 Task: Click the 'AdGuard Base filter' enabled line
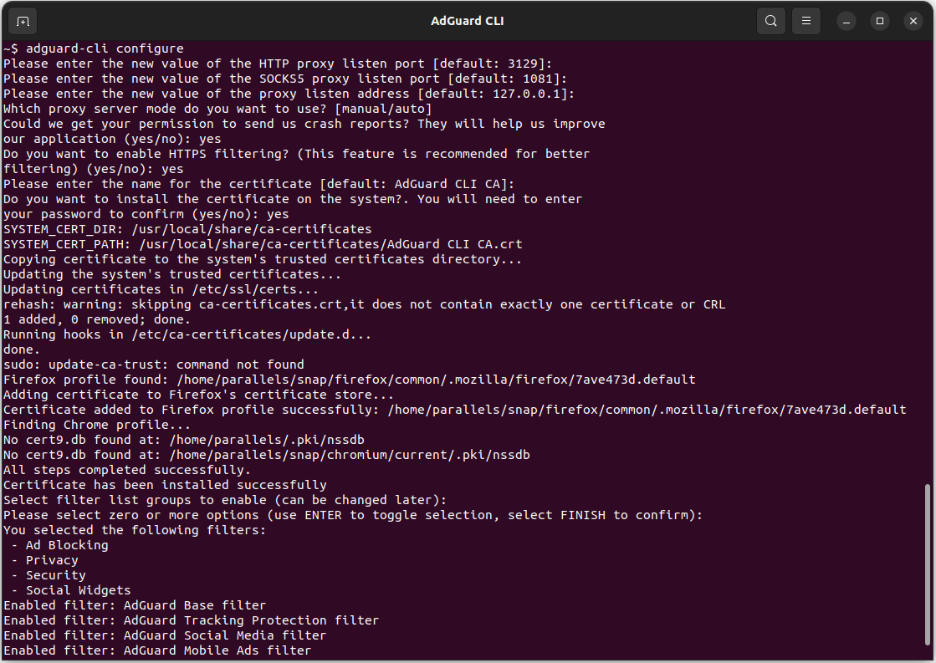[x=135, y=605]
